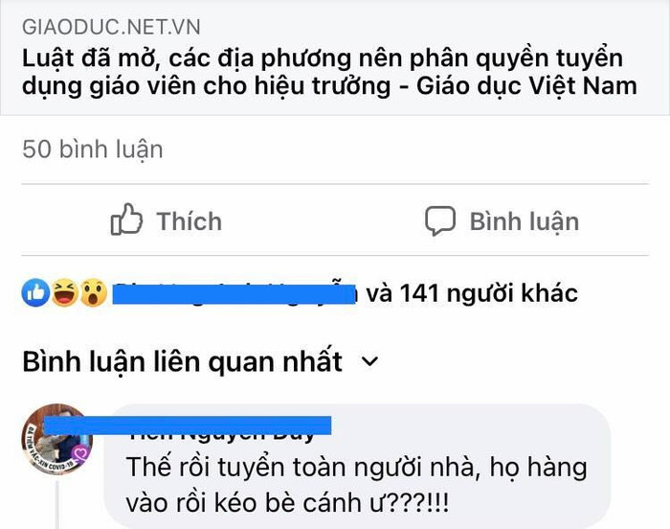Screen dimensions: 670x529
Task: View the commenter's profile picture
Action: tap(57, 438)
